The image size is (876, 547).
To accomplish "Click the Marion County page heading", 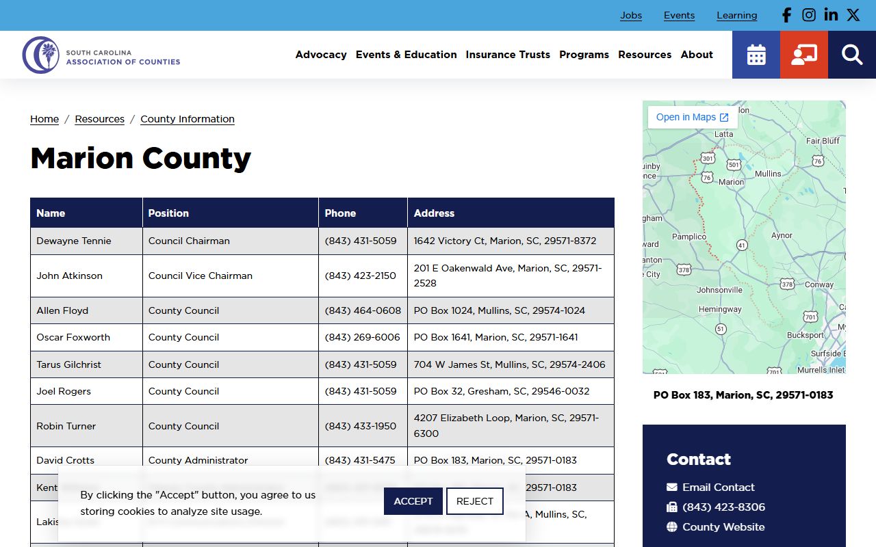I will (141, 159).
